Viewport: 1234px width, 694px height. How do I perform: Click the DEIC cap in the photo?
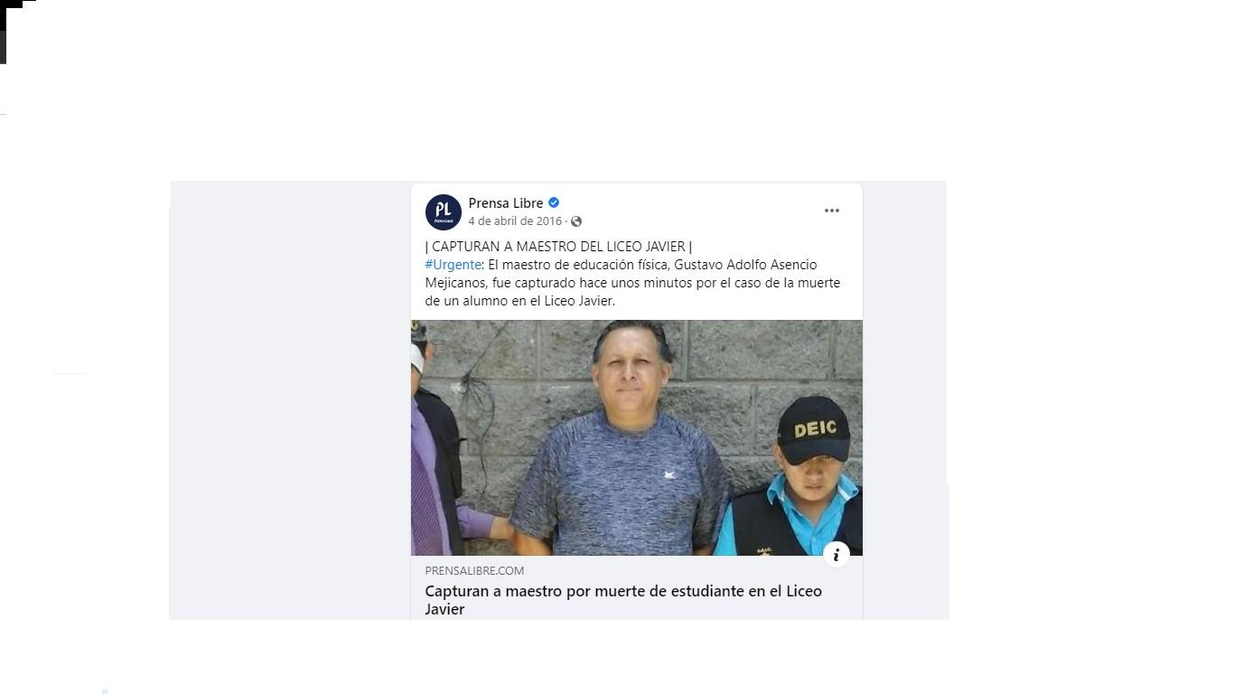point(814,429)
